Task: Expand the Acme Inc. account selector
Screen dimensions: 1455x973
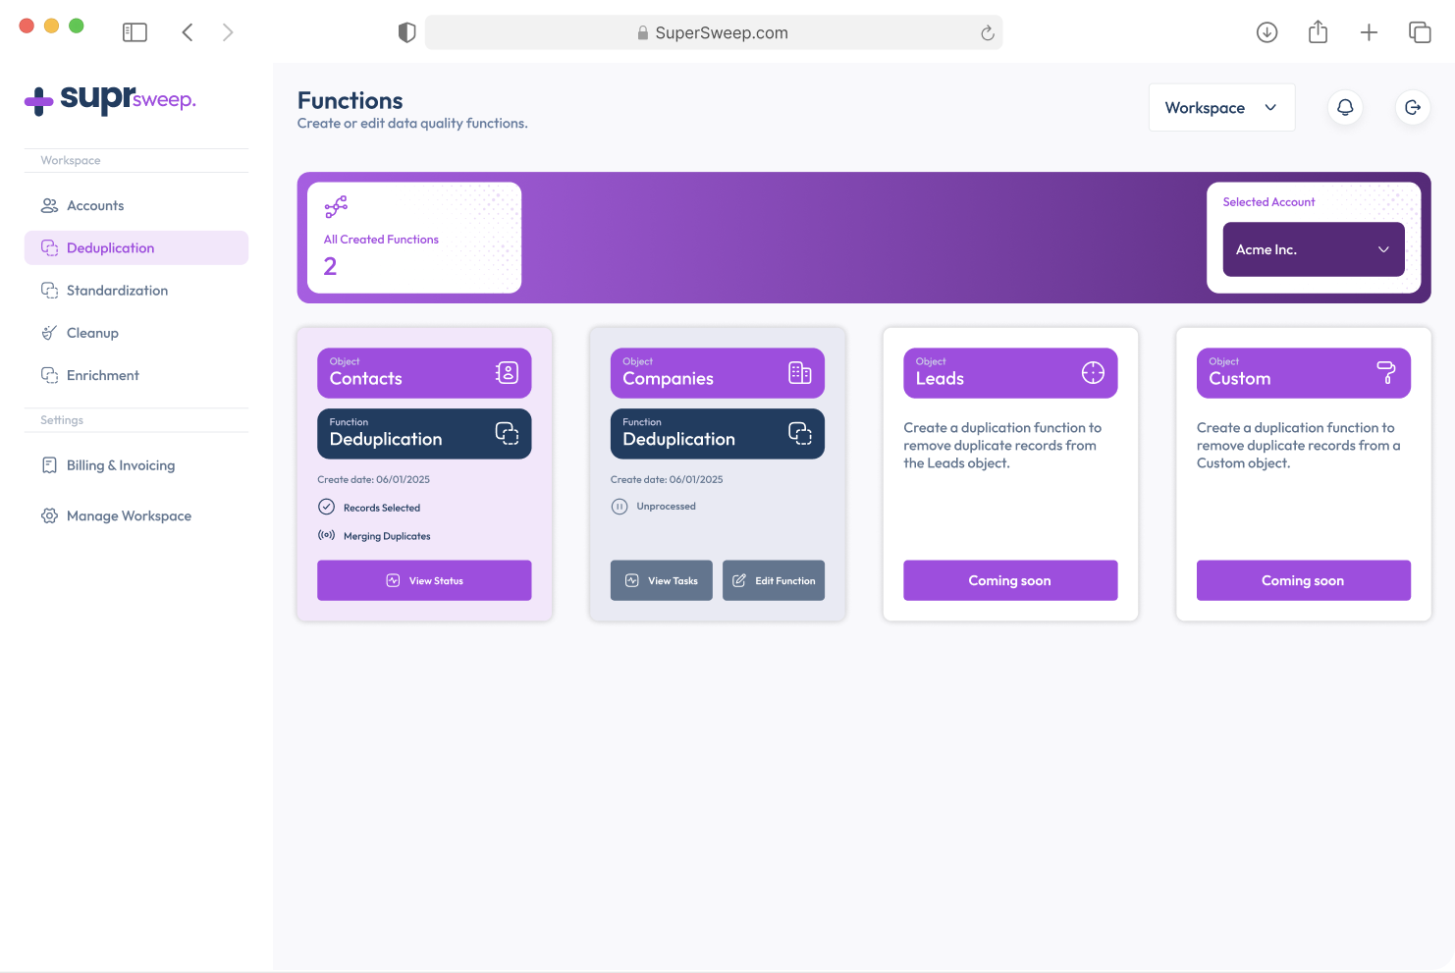Action: point(1313,249)
